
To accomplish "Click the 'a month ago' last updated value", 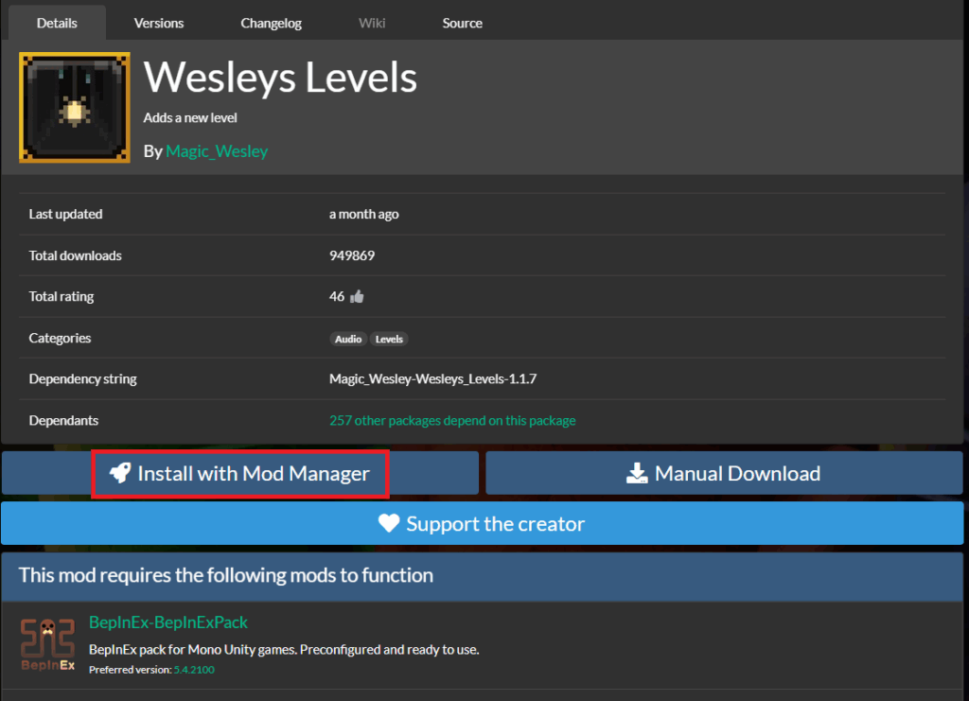I will point(364,215).
